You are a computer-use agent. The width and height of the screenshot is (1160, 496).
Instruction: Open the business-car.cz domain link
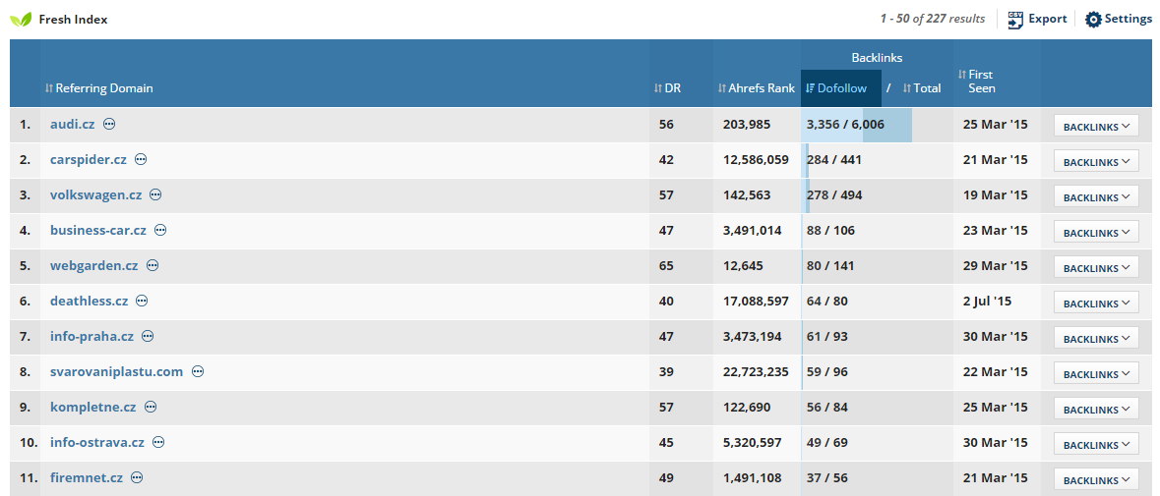98,230
